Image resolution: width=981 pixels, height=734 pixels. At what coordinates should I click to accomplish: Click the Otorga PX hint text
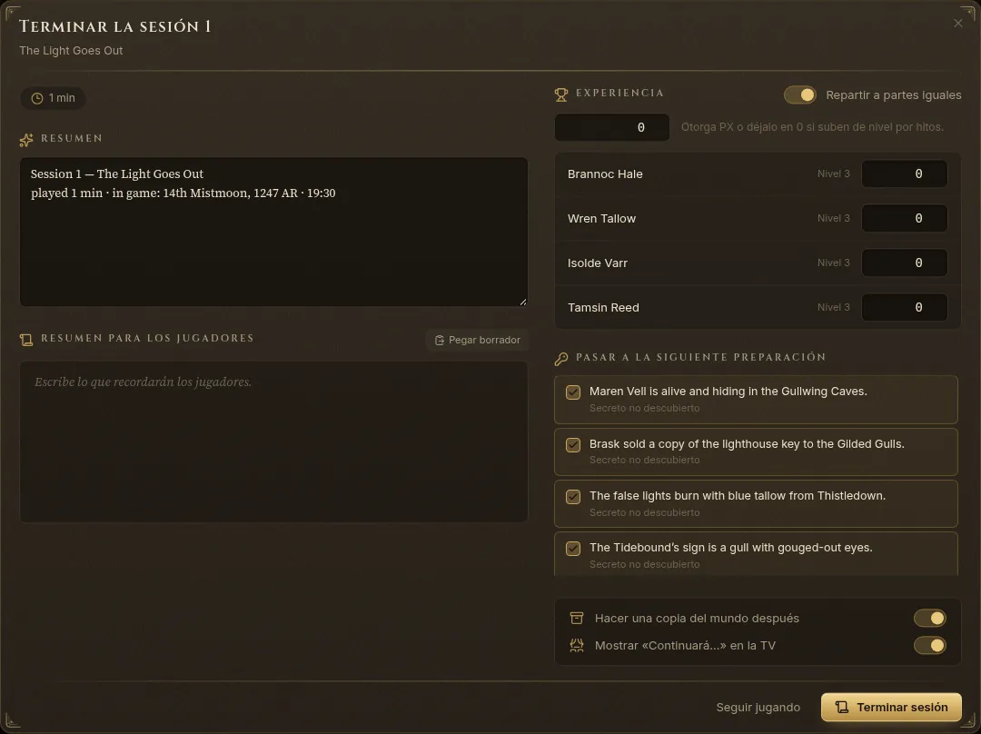pyautogui.click(x=812, y=127)
